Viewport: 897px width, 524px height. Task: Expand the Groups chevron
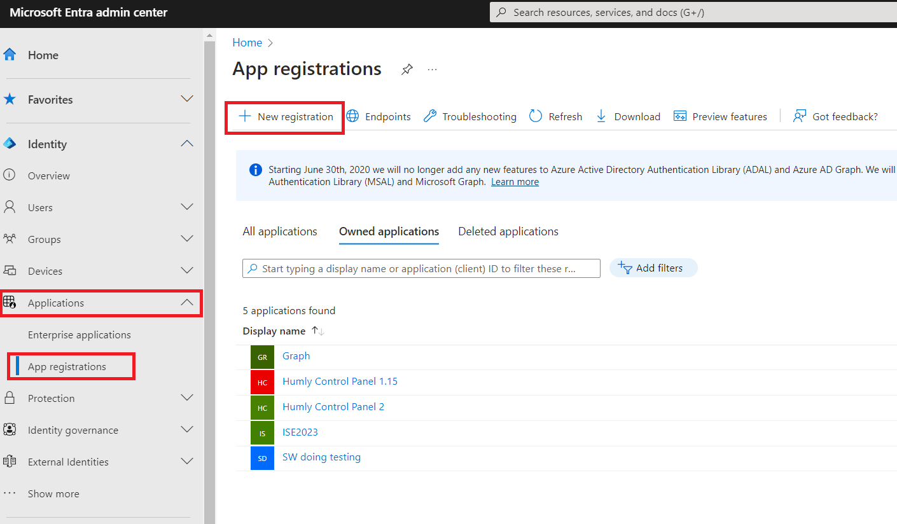(187, 238)
